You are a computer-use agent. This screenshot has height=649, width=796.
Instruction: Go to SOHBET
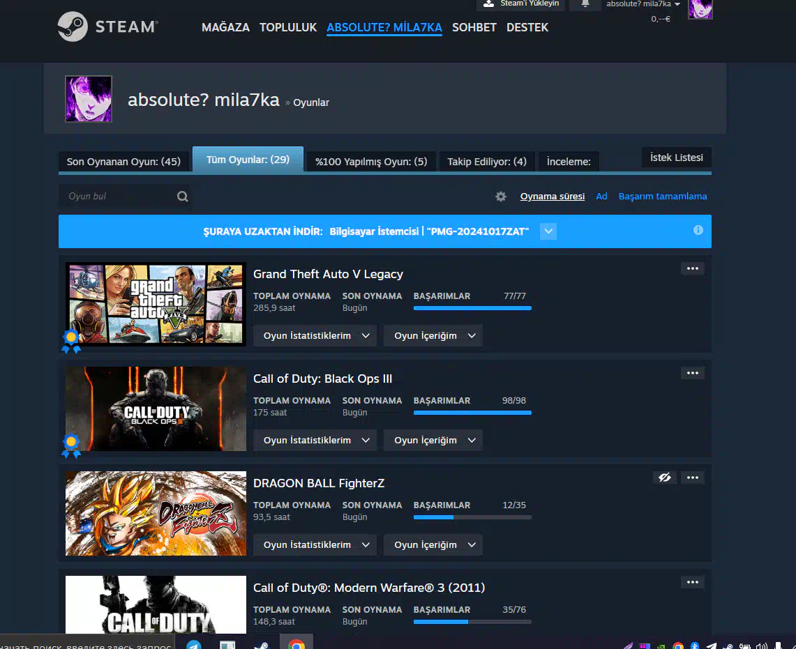tap(474, 27)
